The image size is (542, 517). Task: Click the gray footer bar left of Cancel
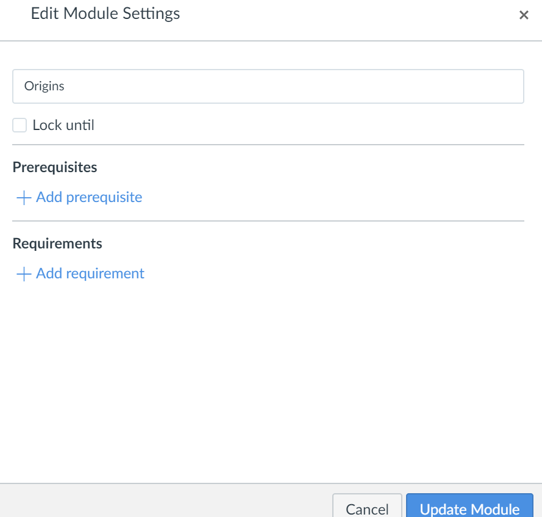(165, 502)
